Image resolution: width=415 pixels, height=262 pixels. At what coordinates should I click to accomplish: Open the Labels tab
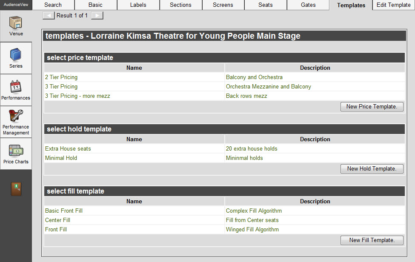[138, 5]
